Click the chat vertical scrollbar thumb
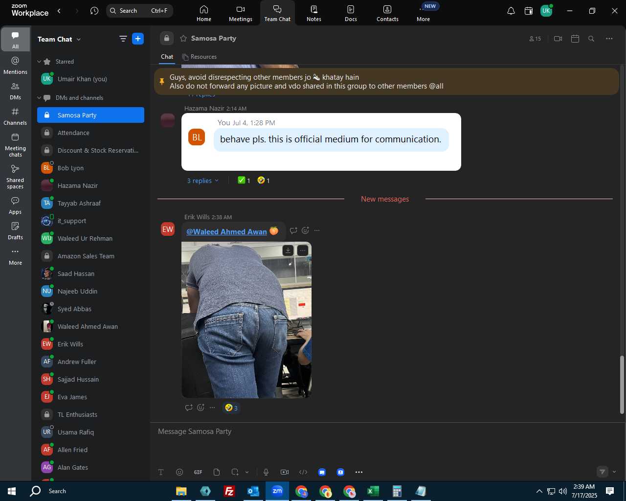This screenshot has width=626, height=501. click(622, 385)
